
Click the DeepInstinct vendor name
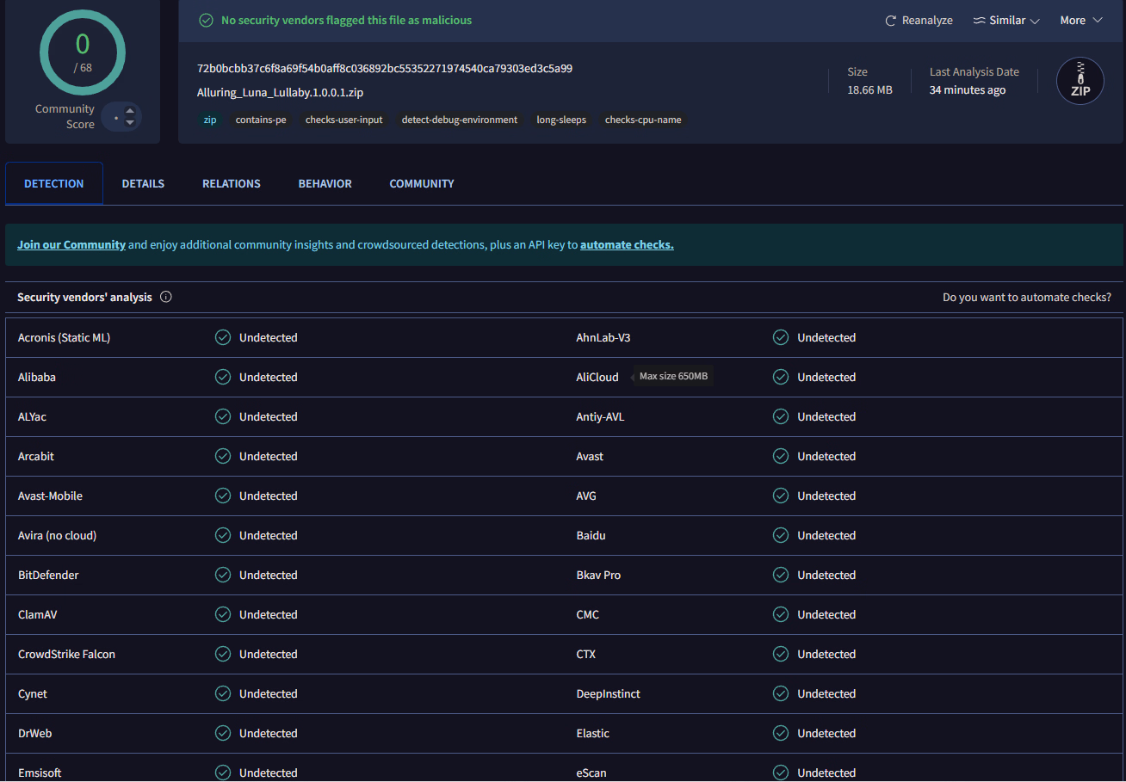pos(609,693)
